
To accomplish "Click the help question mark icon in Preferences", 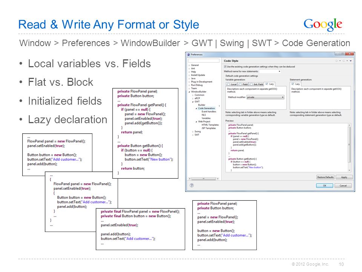I will pos(192,185).
